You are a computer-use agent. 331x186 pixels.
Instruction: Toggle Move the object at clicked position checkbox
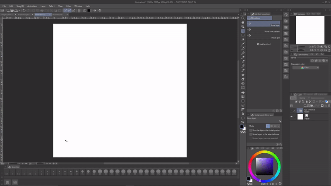(x=251, y=130)
